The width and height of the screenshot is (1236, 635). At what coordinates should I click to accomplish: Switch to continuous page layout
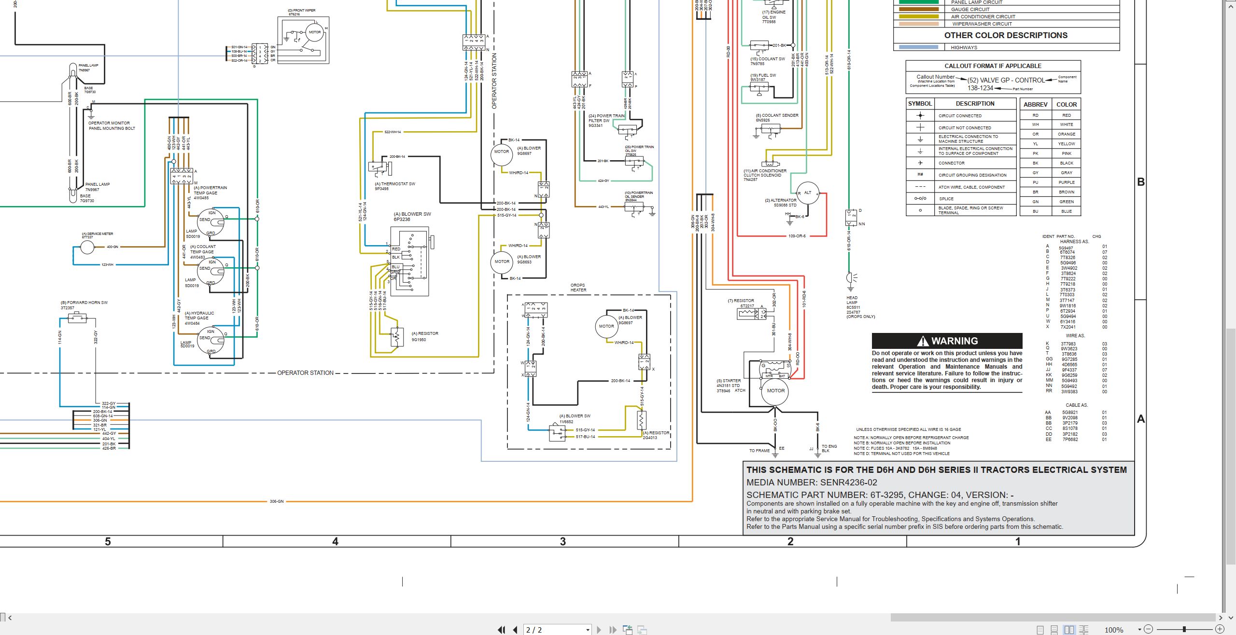click(1054, 630)
